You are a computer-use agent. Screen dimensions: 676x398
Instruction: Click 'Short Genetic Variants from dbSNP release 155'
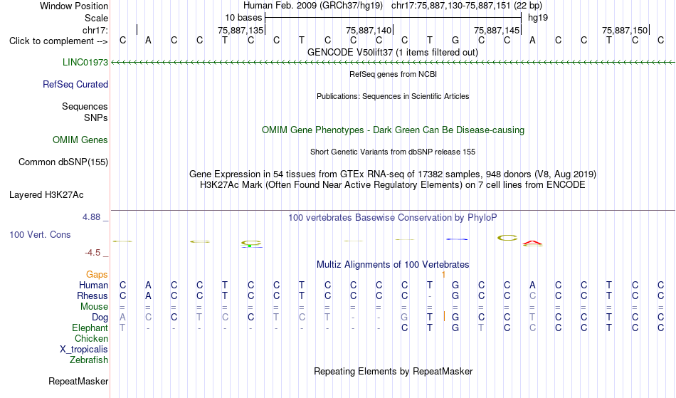(x=393, y=152)
